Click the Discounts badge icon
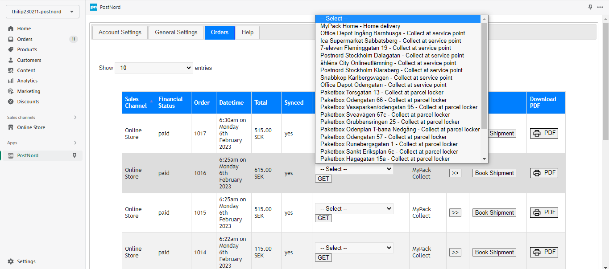This screenshot has height=269, width=609. [11, 102]
